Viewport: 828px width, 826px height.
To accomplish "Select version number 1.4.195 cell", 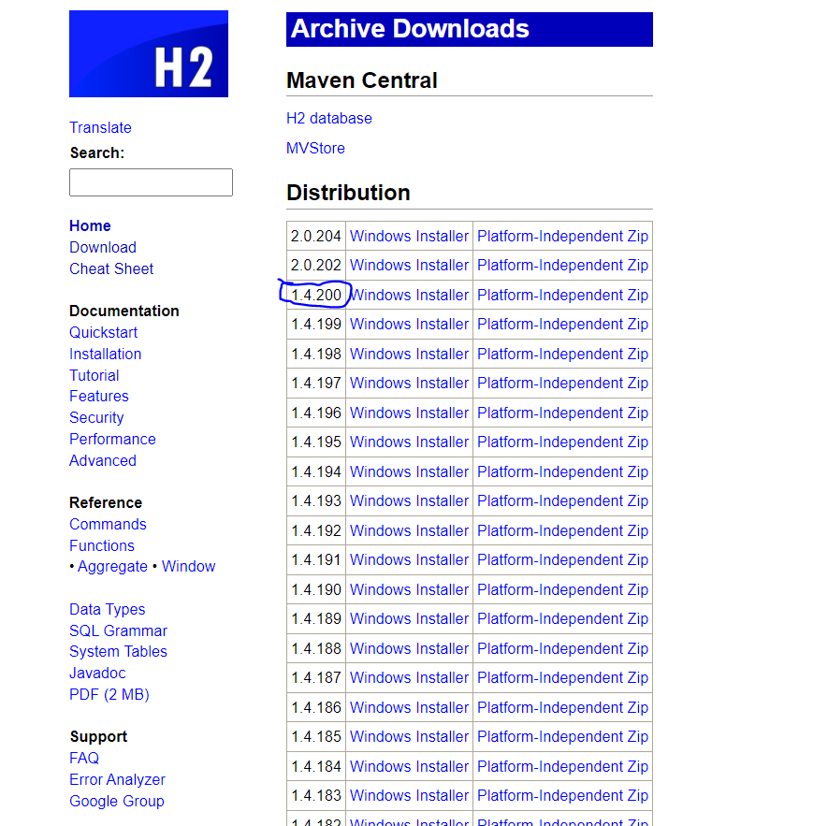I will (316, 442).
